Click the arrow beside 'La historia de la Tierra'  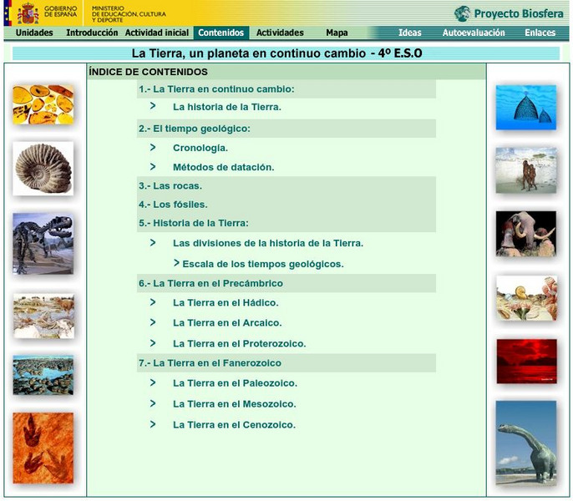153,106
